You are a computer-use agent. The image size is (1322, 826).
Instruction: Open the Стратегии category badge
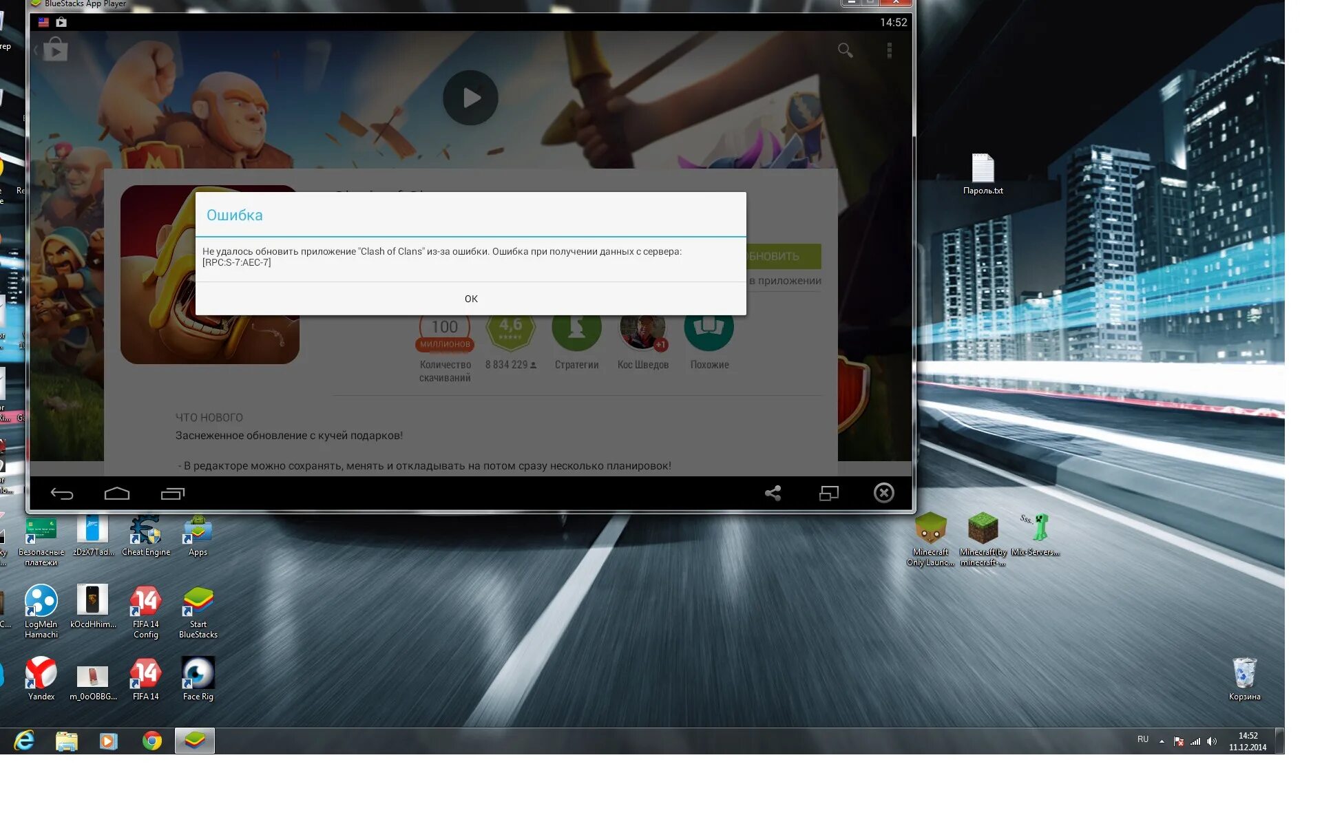[576, 331]
